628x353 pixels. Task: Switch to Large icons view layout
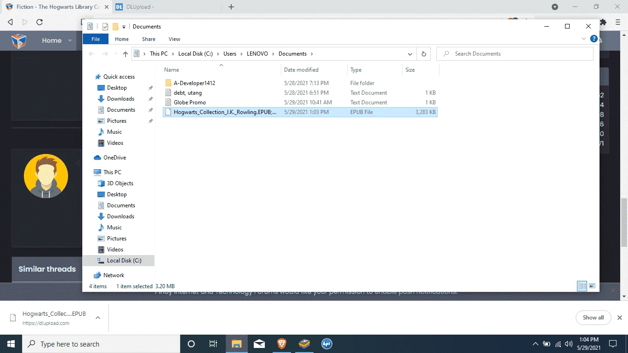coord(592,286)
